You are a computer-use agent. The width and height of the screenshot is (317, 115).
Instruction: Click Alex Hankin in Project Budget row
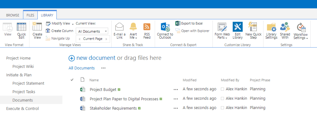(x=236, y=89)
